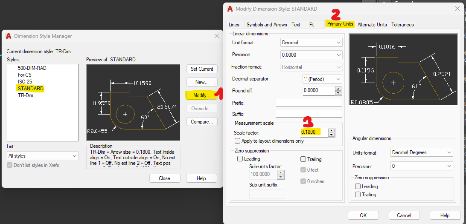This screenshot has height=224, width=466.
Task: Toggle angular Trailing zero suppression checkbox
Action: (358, 195)
